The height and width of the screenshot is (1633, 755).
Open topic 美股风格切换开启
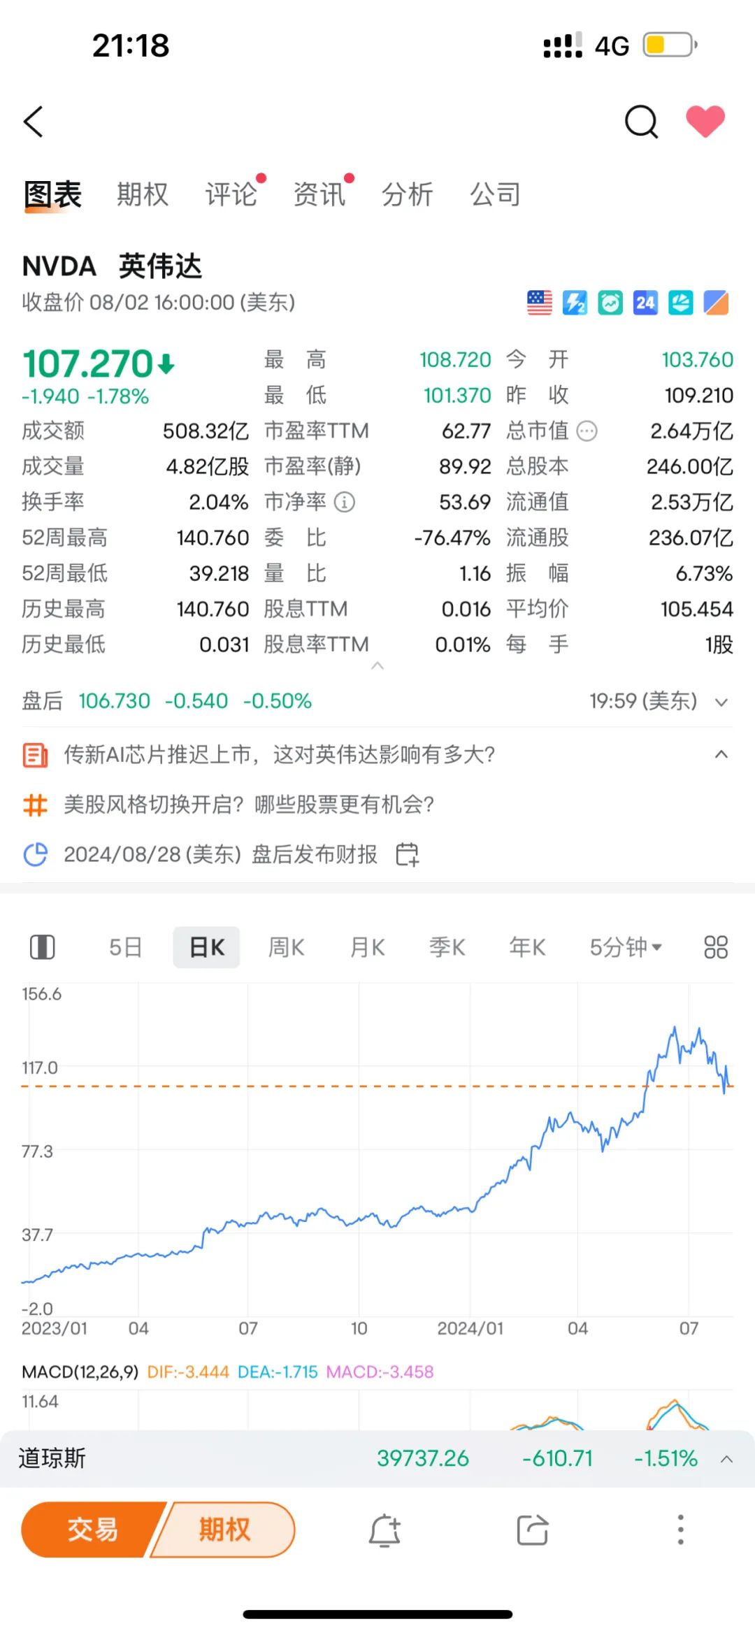tap(249, 805)
